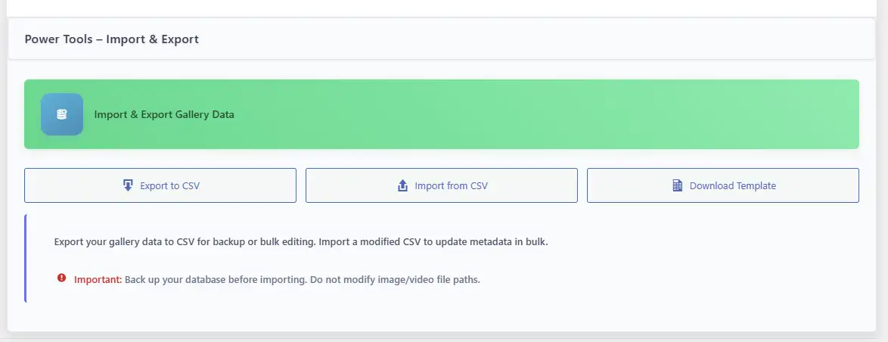The height and width of the screenshot is (342, 888).
Task: Click the upload arrow icon beside Import
Action: [402, 185]
